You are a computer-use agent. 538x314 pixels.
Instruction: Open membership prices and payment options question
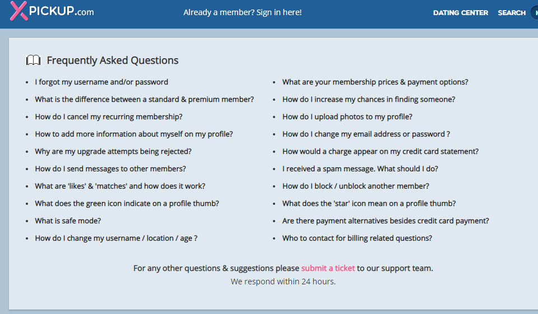[x=375, y=82]
